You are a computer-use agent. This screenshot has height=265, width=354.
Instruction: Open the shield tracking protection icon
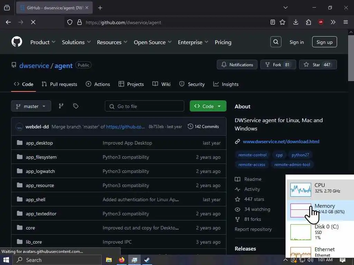click(x=70, y=22)
